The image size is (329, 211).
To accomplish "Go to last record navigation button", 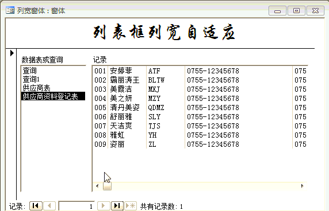I will (x=117, y=206).
